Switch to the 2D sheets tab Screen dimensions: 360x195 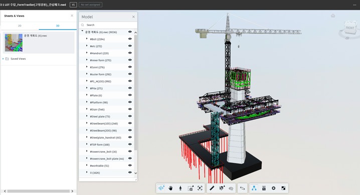(x=20, y=26)
